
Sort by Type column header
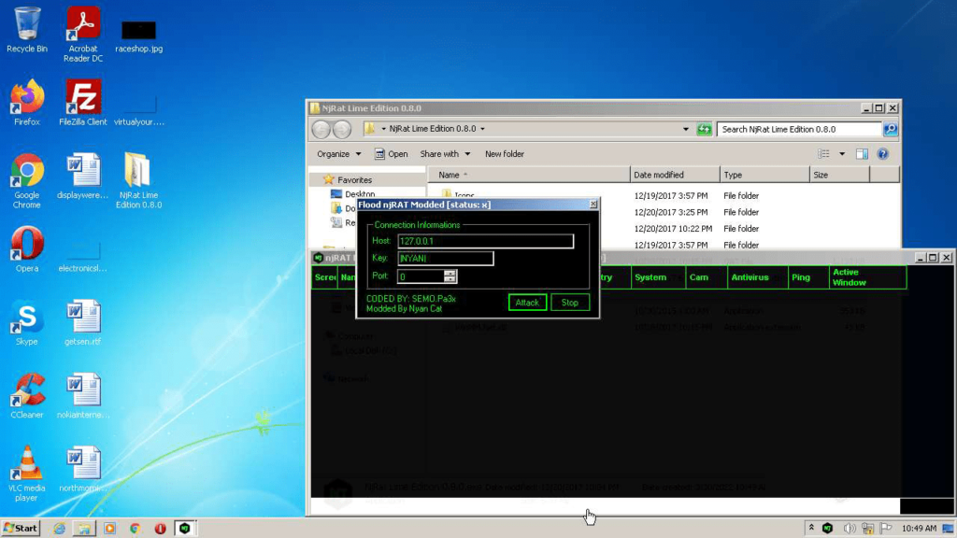[x=764, y=175]
